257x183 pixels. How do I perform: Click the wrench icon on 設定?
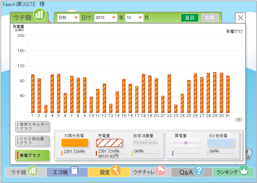pos(116,171)
